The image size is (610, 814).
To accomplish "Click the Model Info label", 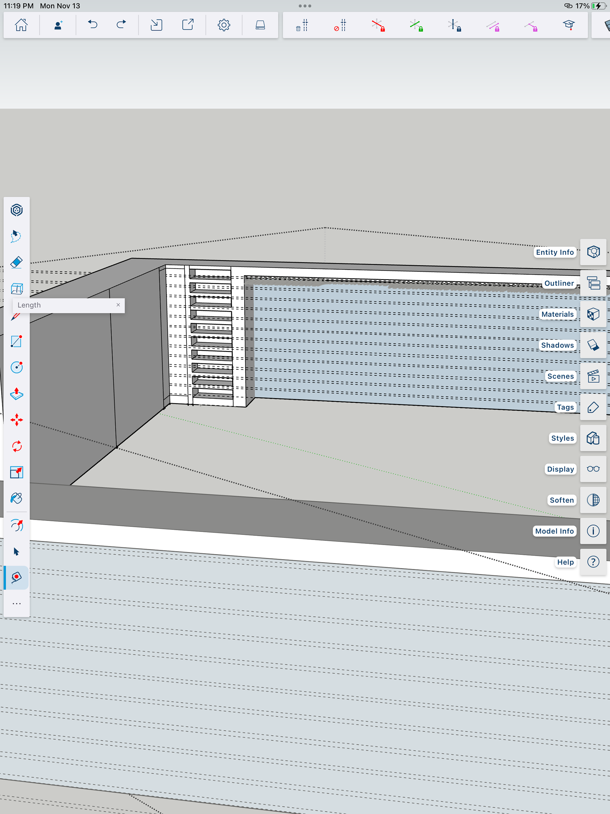I will [554, 531].
